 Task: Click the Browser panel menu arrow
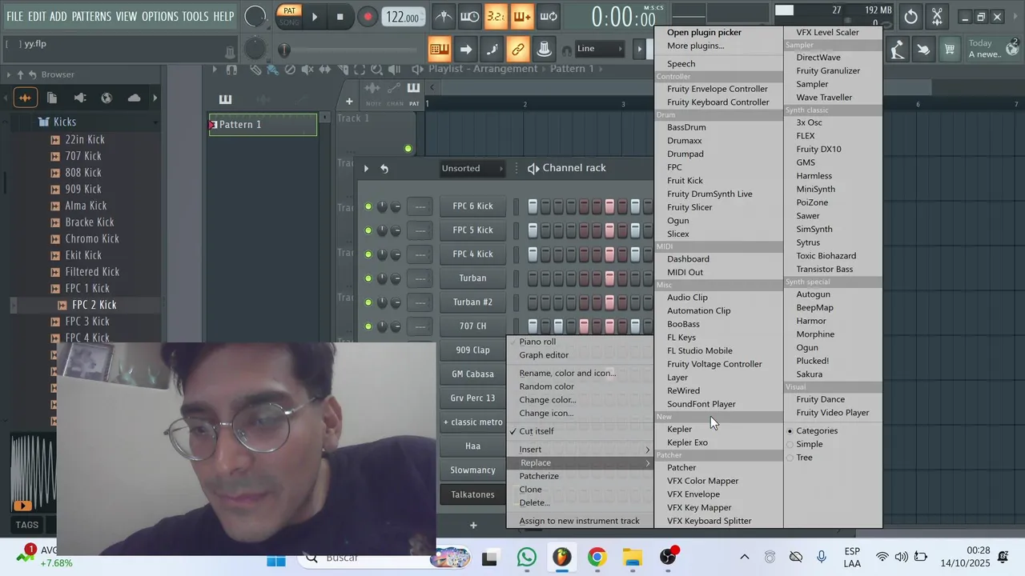coord(9,74)
